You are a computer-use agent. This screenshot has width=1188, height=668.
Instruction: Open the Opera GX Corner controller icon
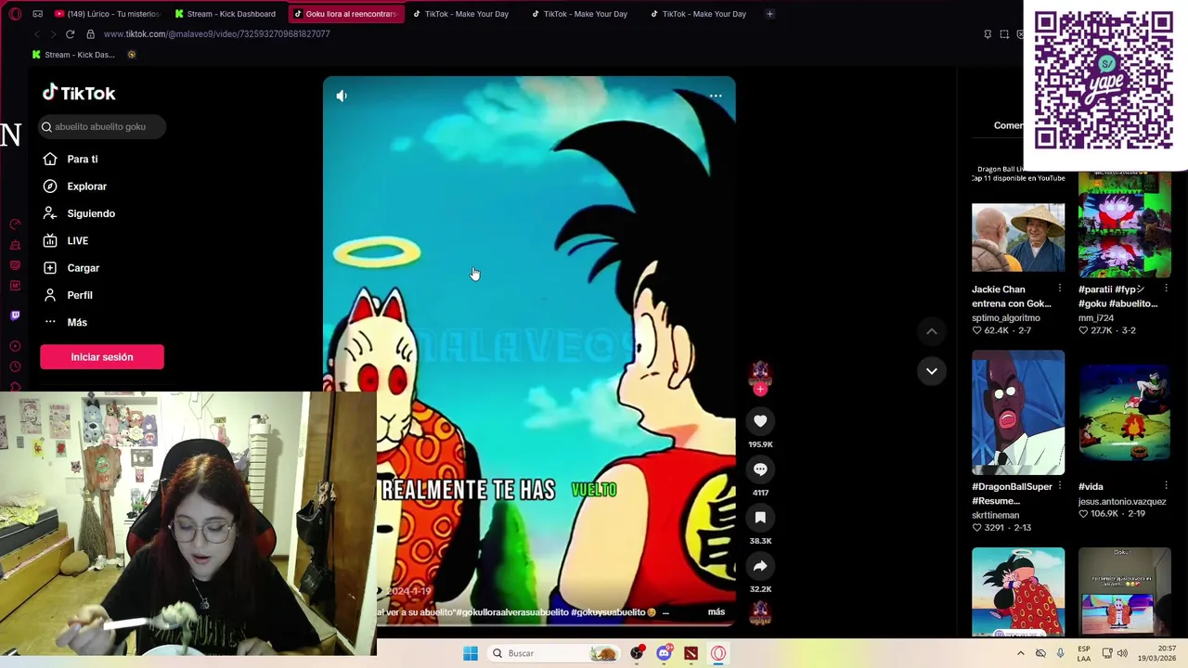37,14
